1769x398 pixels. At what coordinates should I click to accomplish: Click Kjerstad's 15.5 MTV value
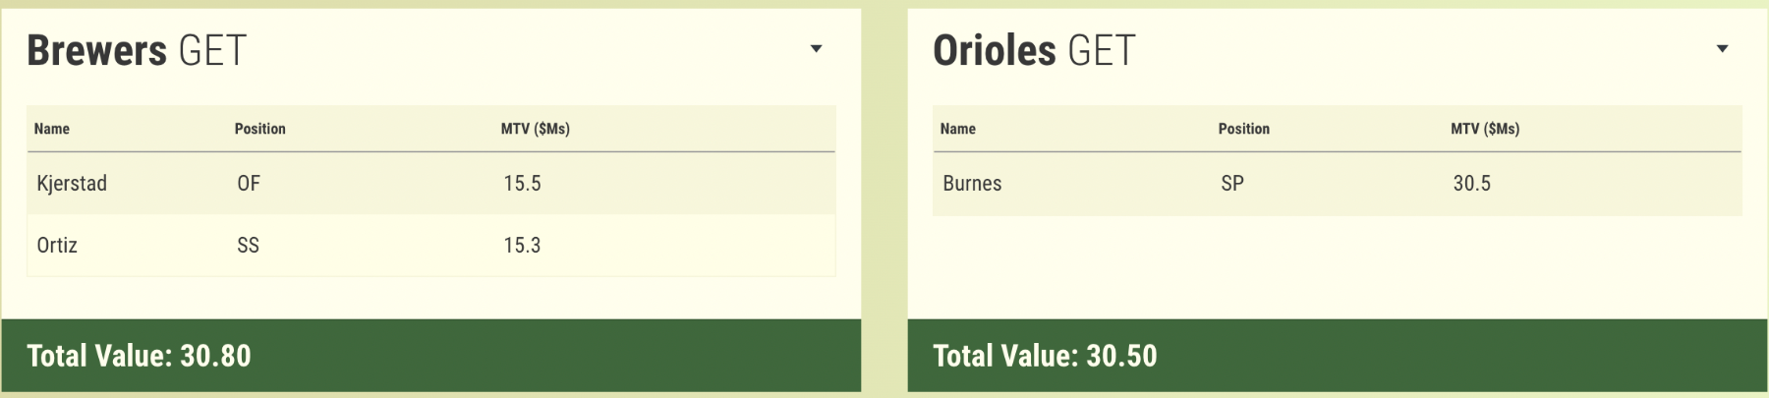[x=522, y=184]
